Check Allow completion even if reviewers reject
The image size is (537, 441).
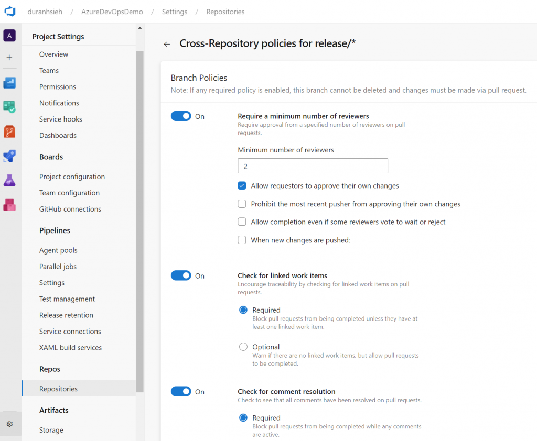[242, 222]
